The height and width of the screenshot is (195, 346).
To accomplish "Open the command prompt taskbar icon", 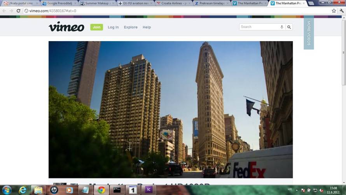I will tap(117, 190).
